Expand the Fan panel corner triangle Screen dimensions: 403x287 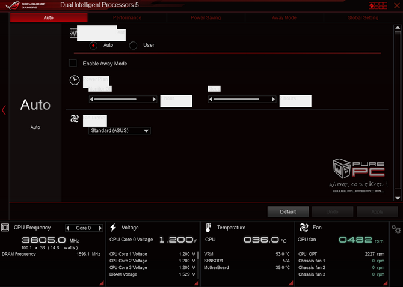386,283
